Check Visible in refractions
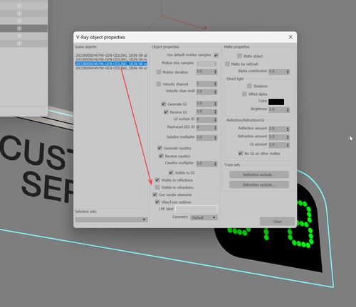 157,188
